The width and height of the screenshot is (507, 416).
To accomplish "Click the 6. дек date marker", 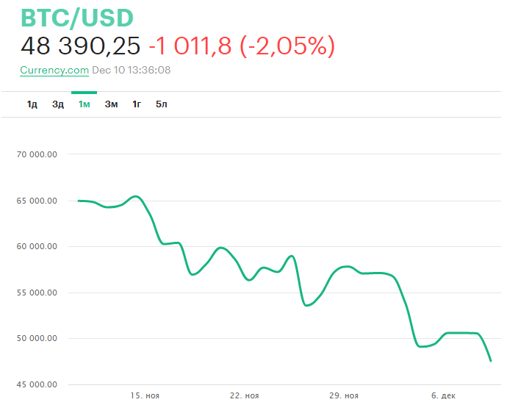I will [x=443, y=396].
